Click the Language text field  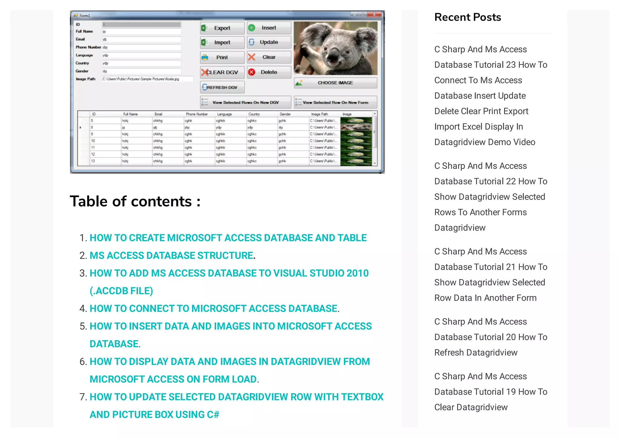pos(141,55)
